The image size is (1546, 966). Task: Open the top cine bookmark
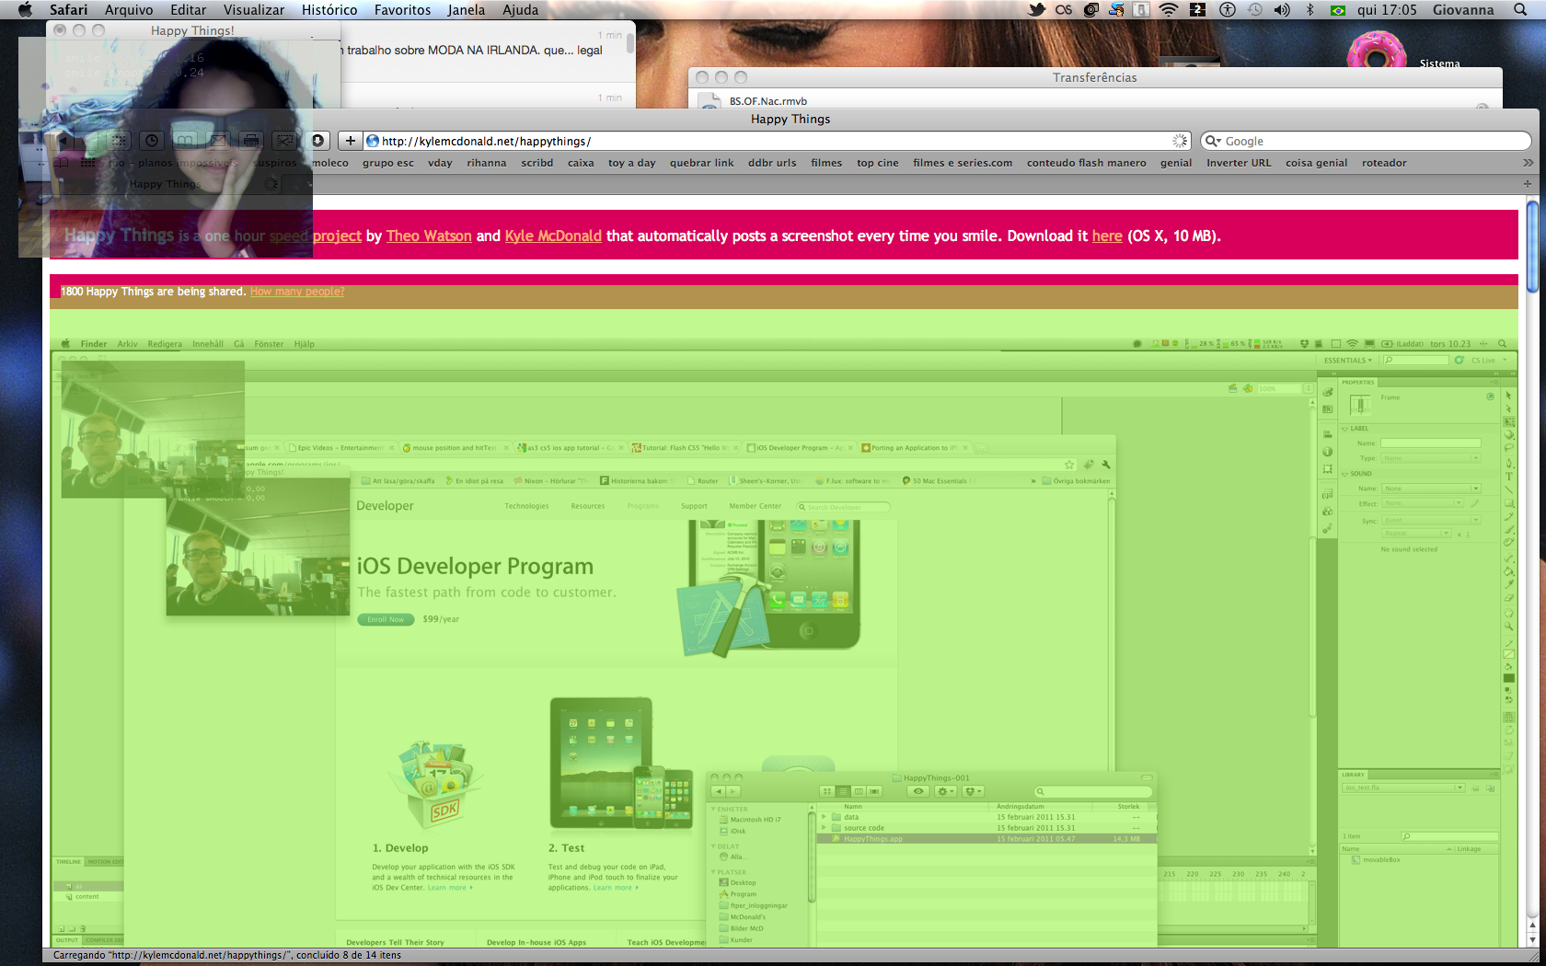pos(878,163)
